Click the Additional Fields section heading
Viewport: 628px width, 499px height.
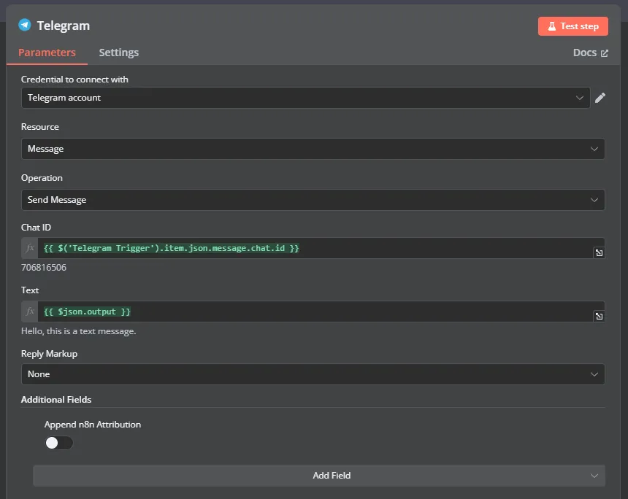coord(56,399)
